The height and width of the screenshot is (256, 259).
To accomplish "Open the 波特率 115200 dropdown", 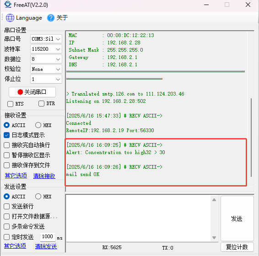I will click(x=46, y=49).
